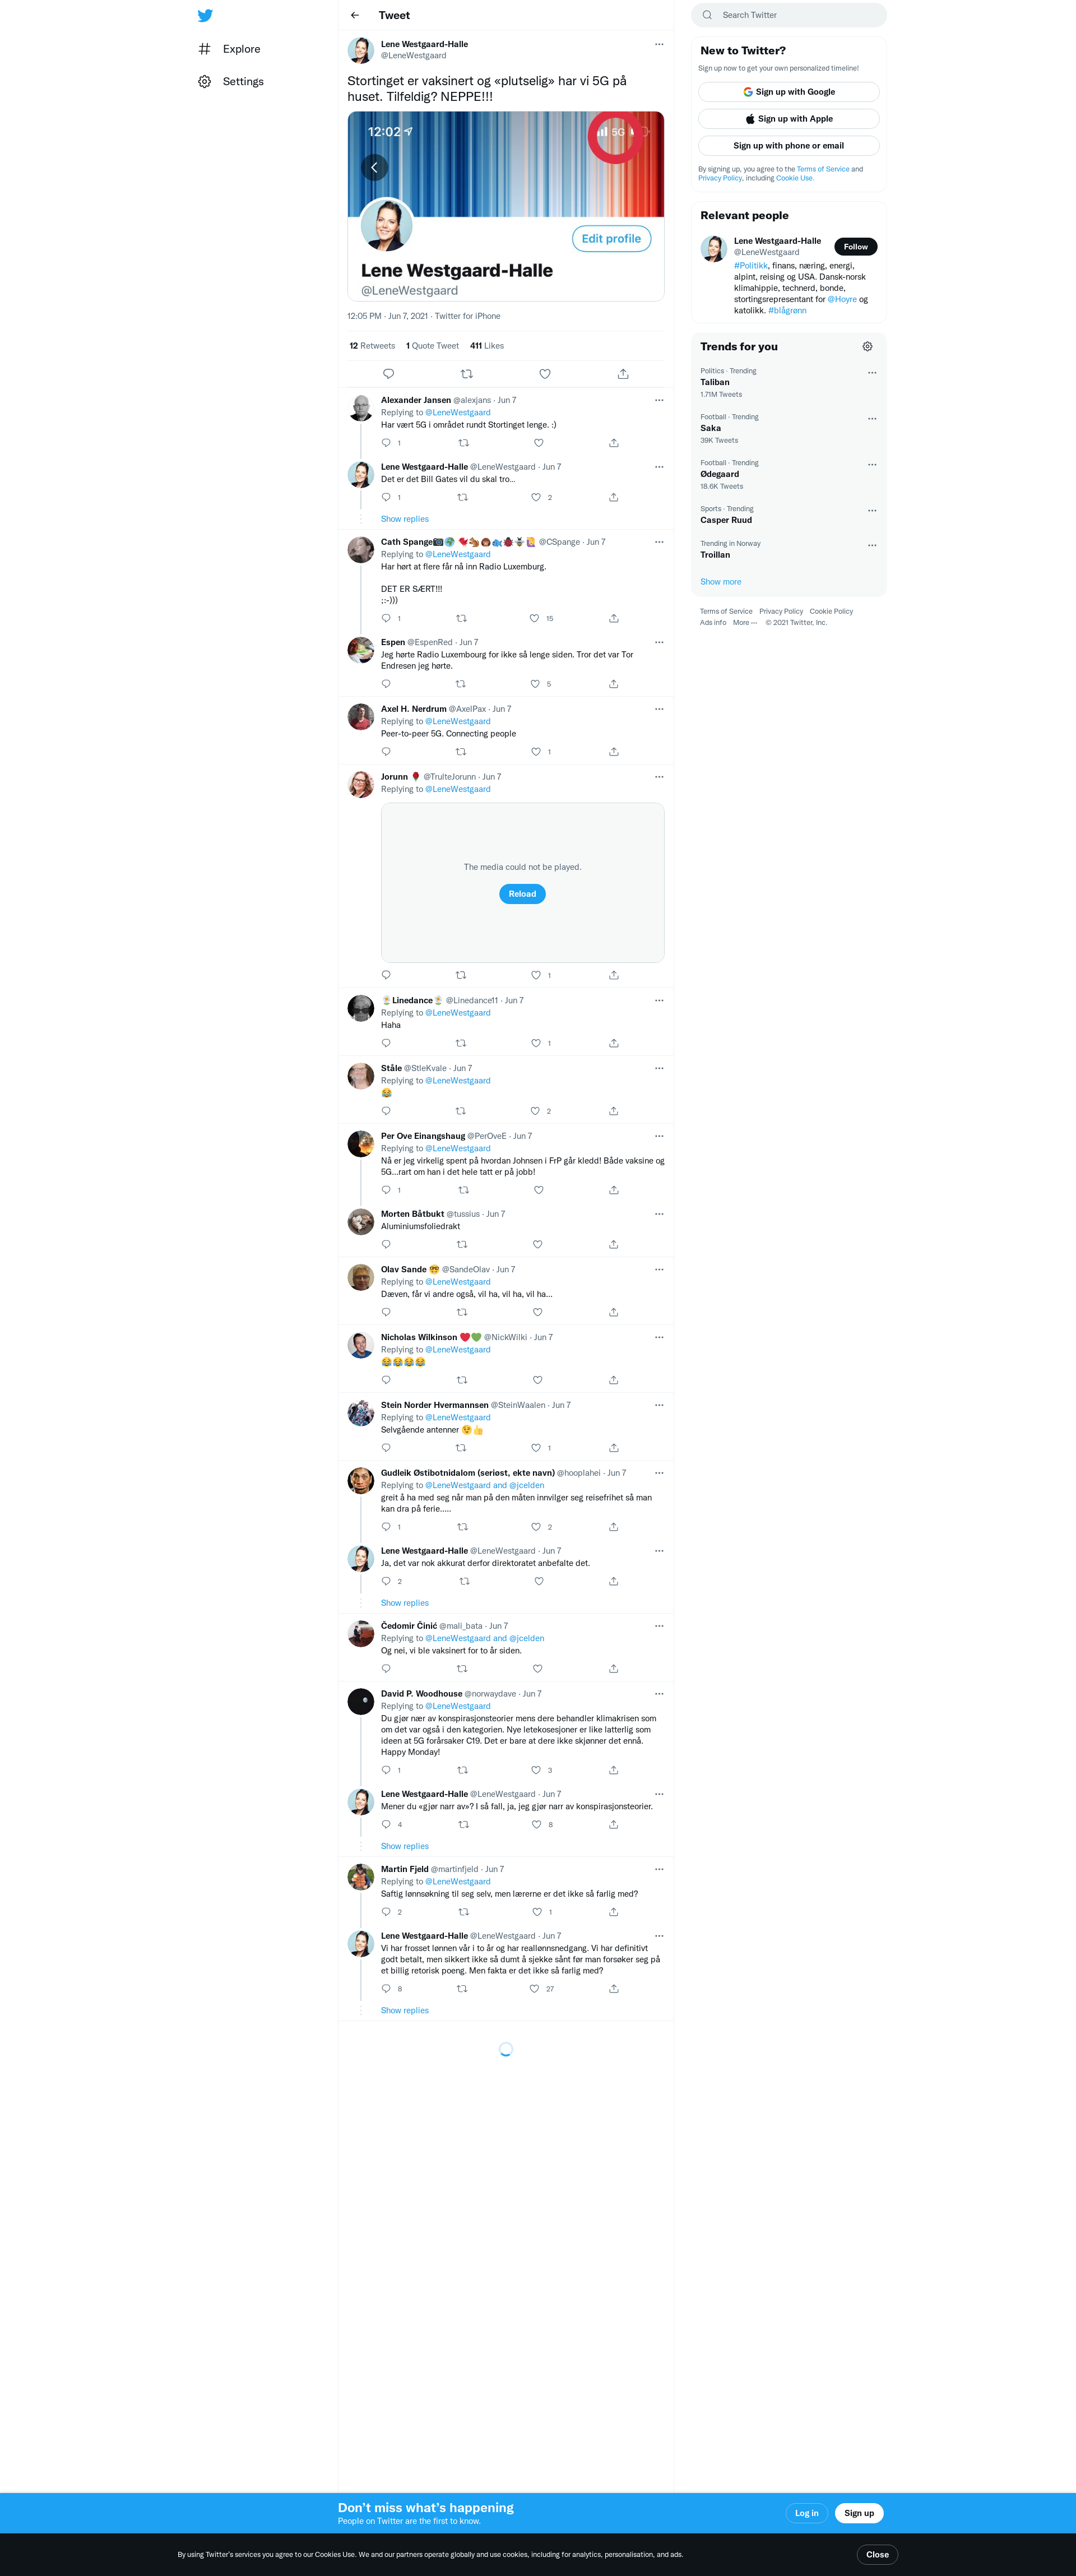Click the Twitter bird logo

pos(205,15)
